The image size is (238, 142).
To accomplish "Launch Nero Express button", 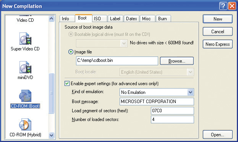I will click(x=218, y=44).
